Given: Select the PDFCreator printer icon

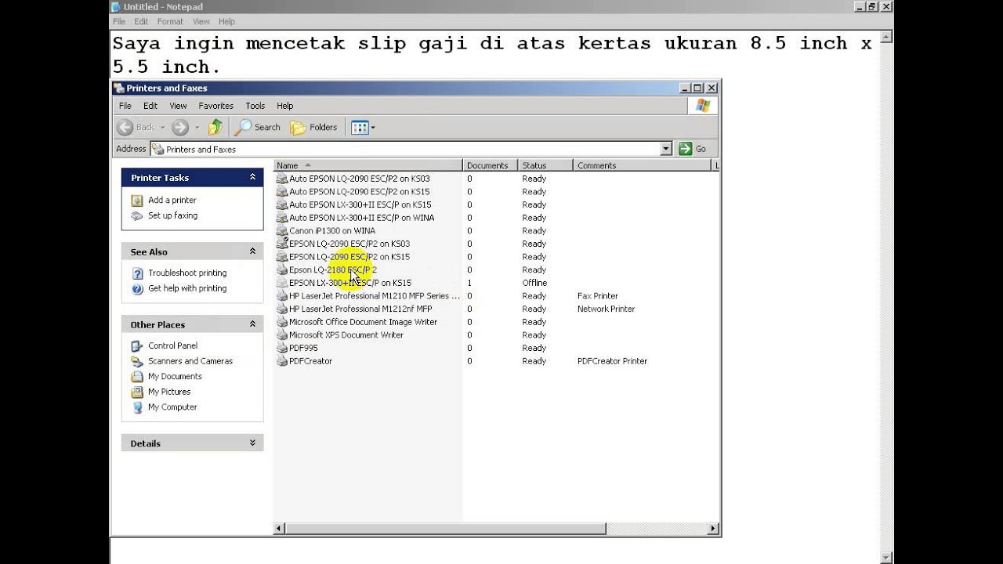Looking at the screenshot, I should [x=282, y=361].
